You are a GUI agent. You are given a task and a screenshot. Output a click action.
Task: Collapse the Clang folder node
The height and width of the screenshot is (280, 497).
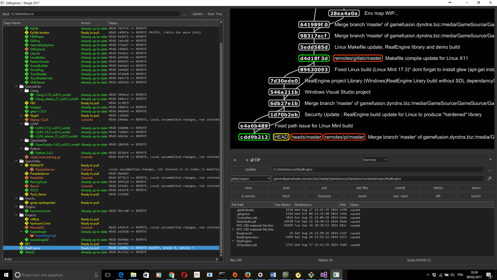click(x=21, y=91)
